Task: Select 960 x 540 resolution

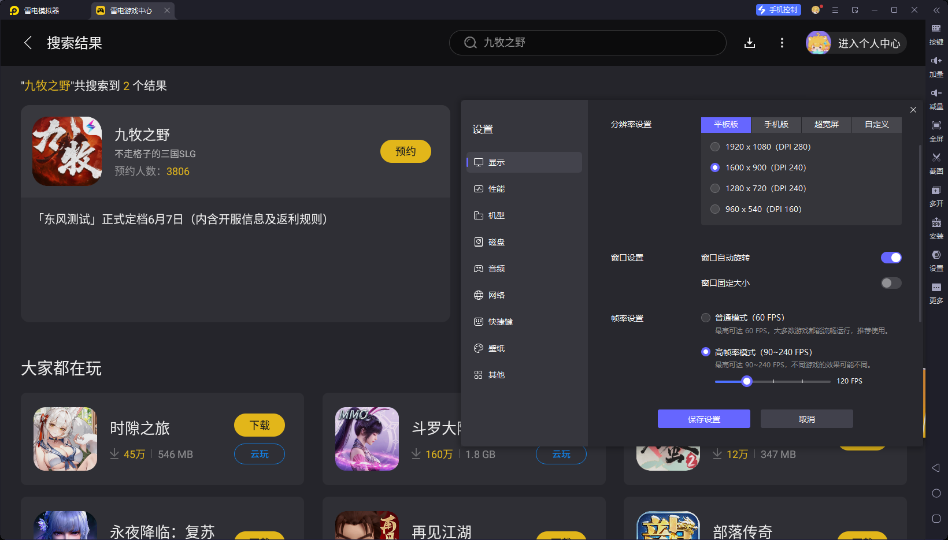Action: click(715, 209)
